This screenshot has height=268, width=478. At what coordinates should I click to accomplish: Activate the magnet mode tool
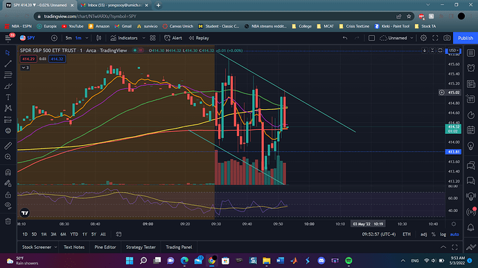click(x=8, y=172)
